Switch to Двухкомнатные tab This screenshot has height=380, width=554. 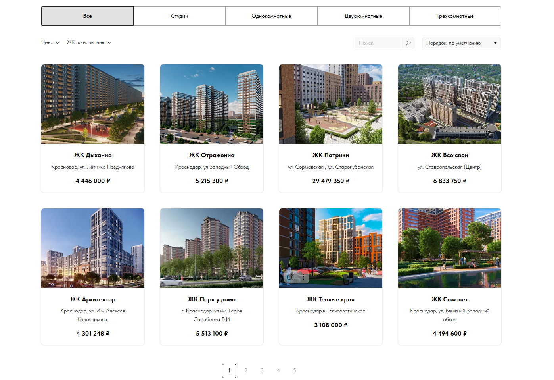363,16
